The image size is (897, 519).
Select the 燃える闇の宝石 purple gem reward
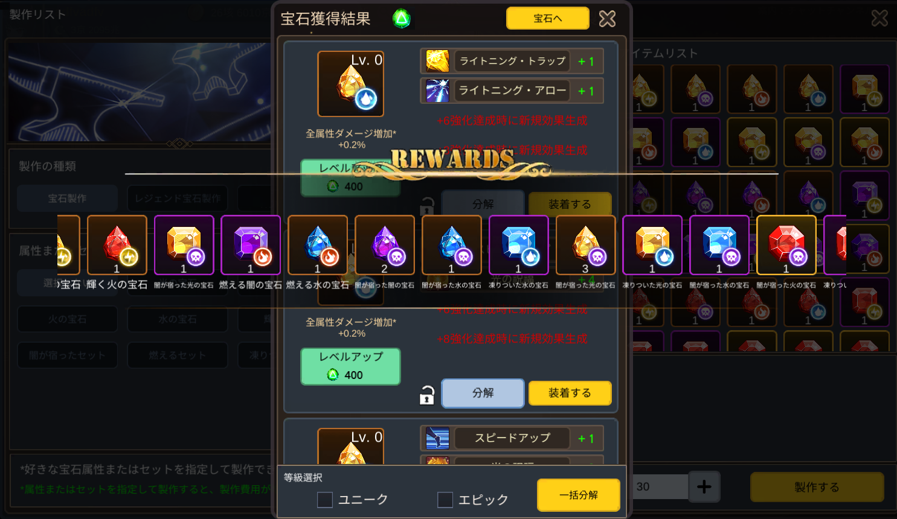pos(251,245)
